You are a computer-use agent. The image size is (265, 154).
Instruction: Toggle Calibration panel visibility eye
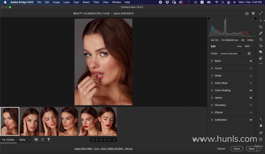(x=251, y=120)
